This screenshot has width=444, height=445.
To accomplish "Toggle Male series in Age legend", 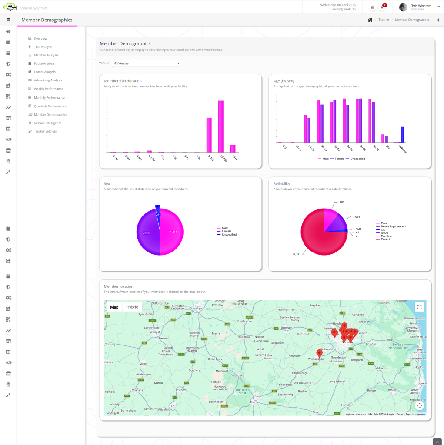I will tap(323, 159).
